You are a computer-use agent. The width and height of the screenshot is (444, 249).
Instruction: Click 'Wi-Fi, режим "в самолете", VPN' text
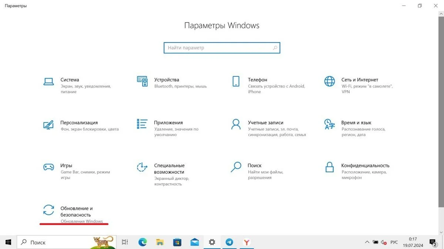click(367, 89)
